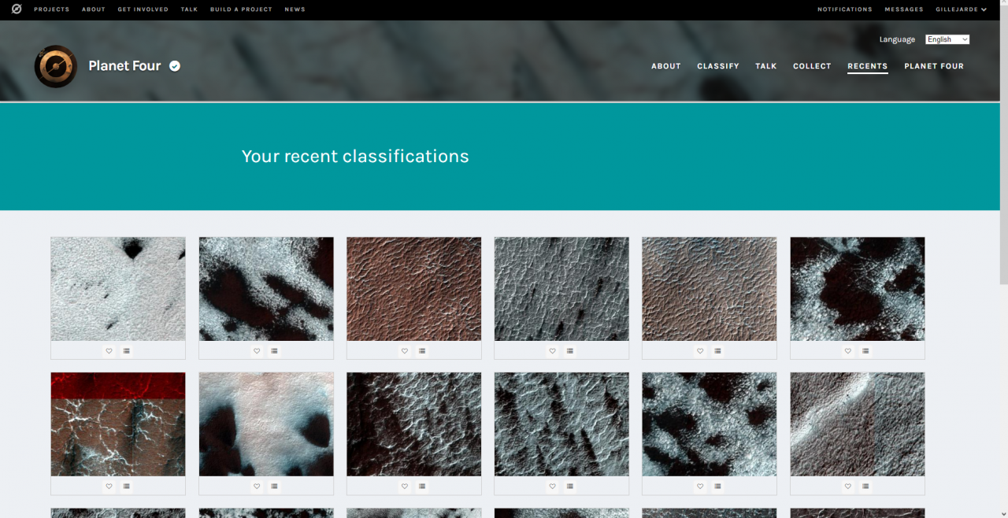Open the white icy image with black diamond spot

click(x=118, y=289)
